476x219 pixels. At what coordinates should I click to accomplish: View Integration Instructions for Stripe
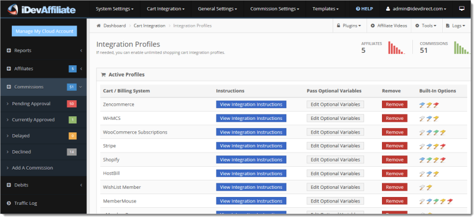click(251, 146)
